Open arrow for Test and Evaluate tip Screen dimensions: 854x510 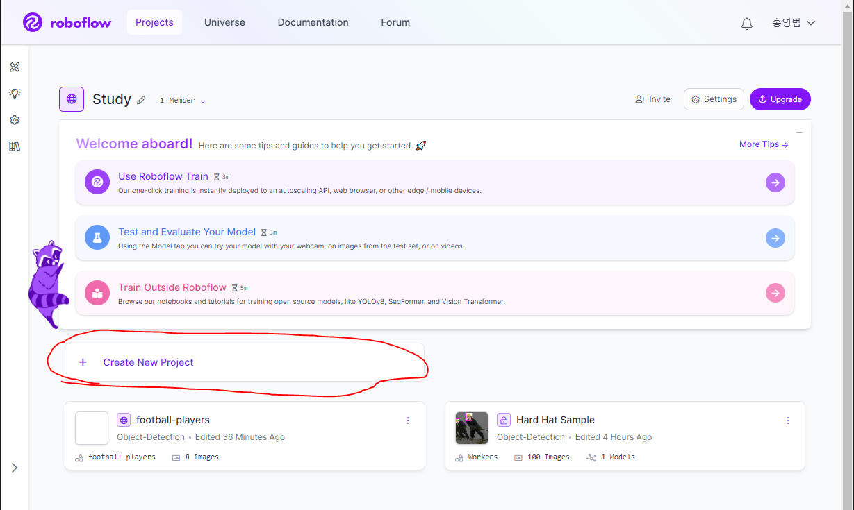click(x=775, y=238)
